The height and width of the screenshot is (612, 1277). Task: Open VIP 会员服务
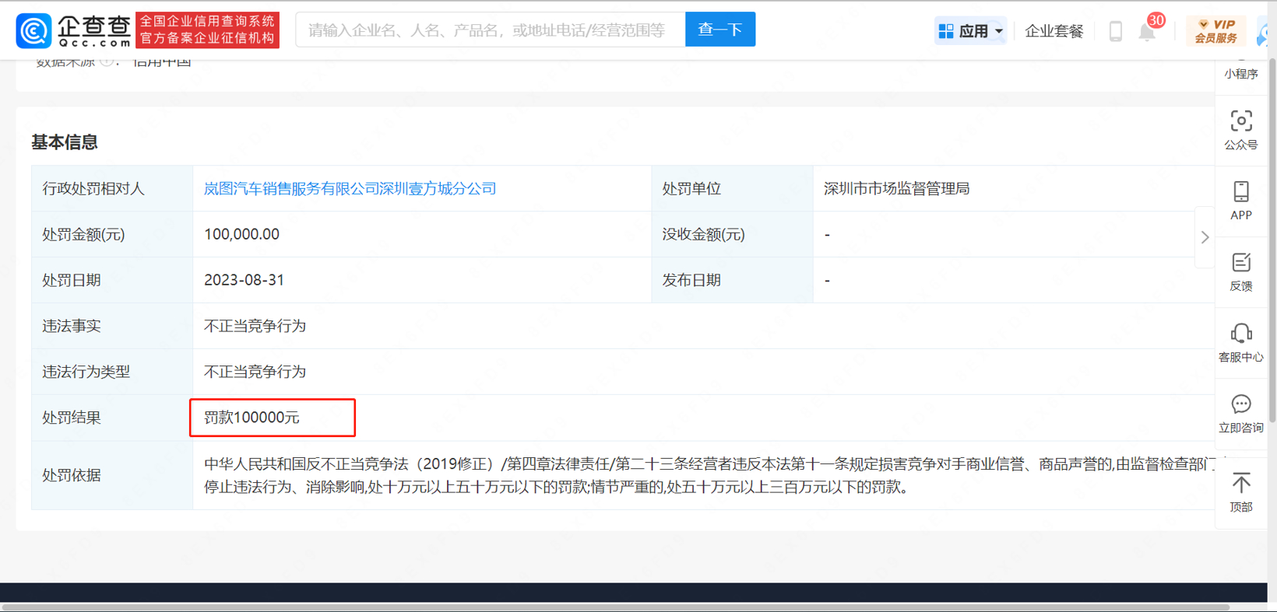[1215, 31]
